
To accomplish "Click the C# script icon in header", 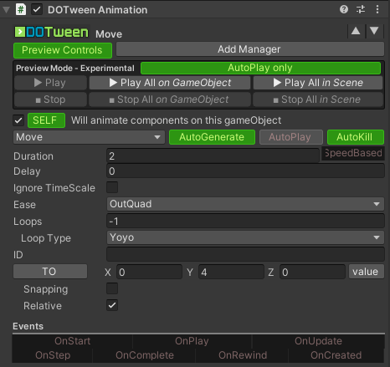I will [x=21, y=9].
